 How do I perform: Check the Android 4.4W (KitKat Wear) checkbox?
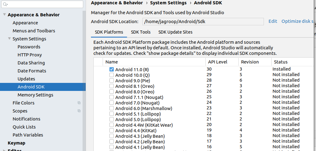tap(111, 125)
